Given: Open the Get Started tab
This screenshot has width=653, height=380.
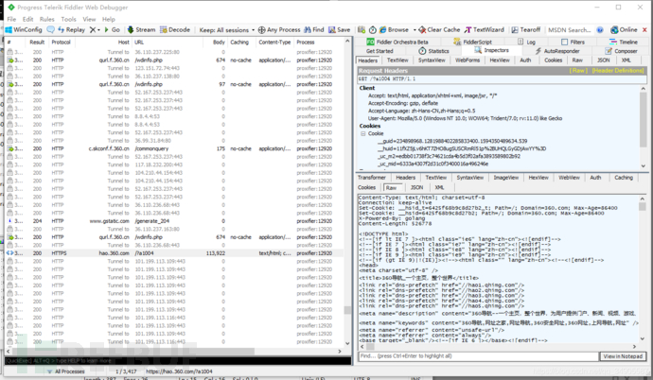Looking at the screenshot, I should pyautogui.click(x=379, y=51).
